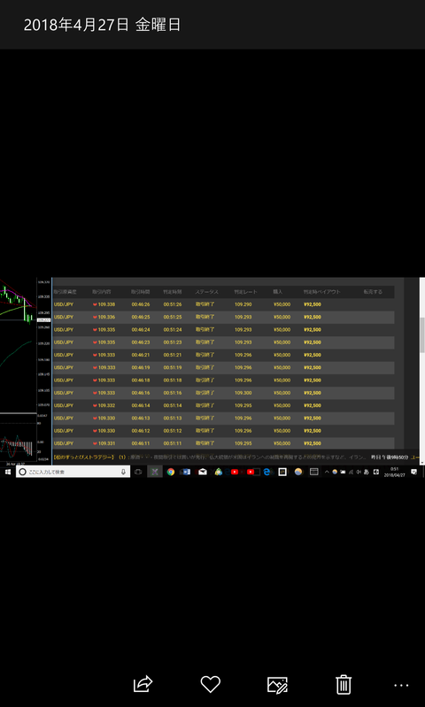This screenshot has width=425, height=707.
Task: Click judgment time 00:51:16
Action: [x=173, y=393]
